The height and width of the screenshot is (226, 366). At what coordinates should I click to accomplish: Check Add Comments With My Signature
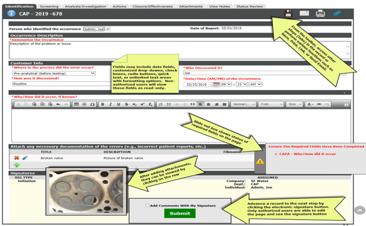point(147,205)
